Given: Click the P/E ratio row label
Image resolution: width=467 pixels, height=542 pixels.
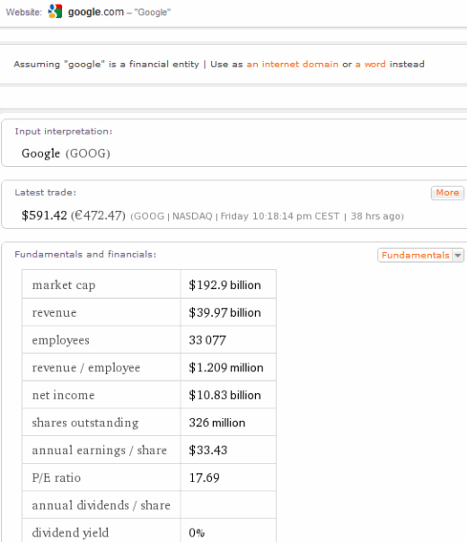Looking at the screenshot, I should [57, 478].
